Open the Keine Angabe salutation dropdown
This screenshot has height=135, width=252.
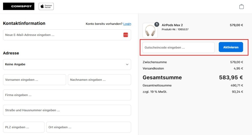click(x=67, y=64)
